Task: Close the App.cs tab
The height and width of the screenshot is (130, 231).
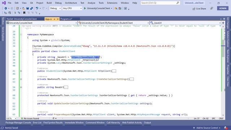Action: (x=58, y=19)
